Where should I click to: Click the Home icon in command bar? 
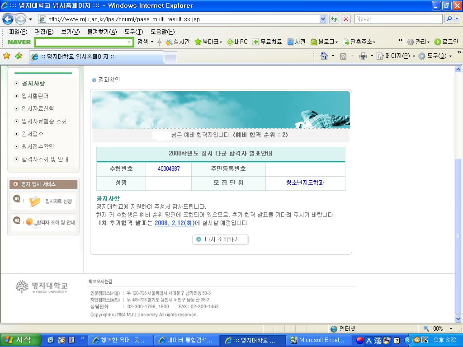pos(324,56)
